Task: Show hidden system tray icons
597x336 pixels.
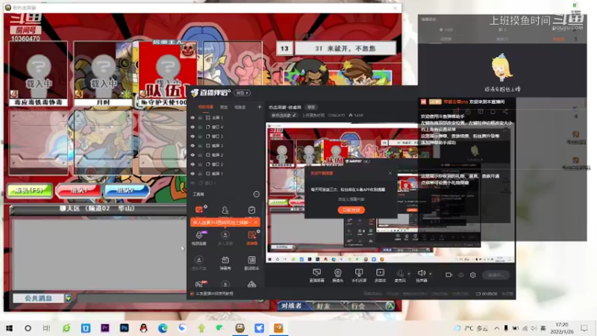Action: click(497, 328)
